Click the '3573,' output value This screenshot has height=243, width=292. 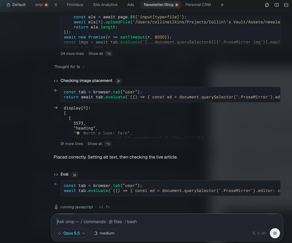point(79,123)
